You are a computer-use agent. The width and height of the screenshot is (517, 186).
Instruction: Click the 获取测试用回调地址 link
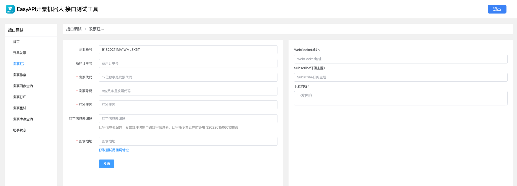pyautogui.click(x=114, y=150)
